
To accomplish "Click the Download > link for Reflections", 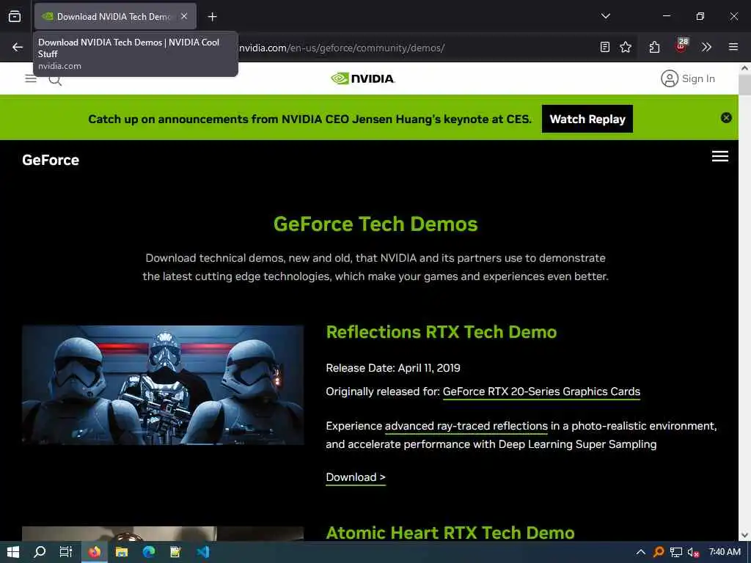I will (x=356, y=477).
